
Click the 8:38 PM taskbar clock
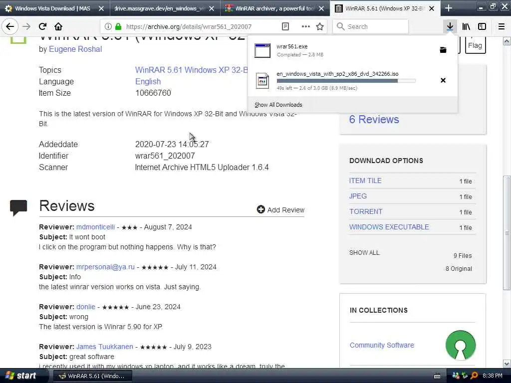(493, 376)
